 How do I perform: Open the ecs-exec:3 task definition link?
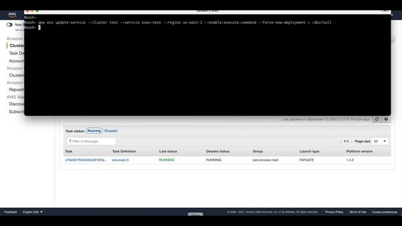[x=120, y=160]
